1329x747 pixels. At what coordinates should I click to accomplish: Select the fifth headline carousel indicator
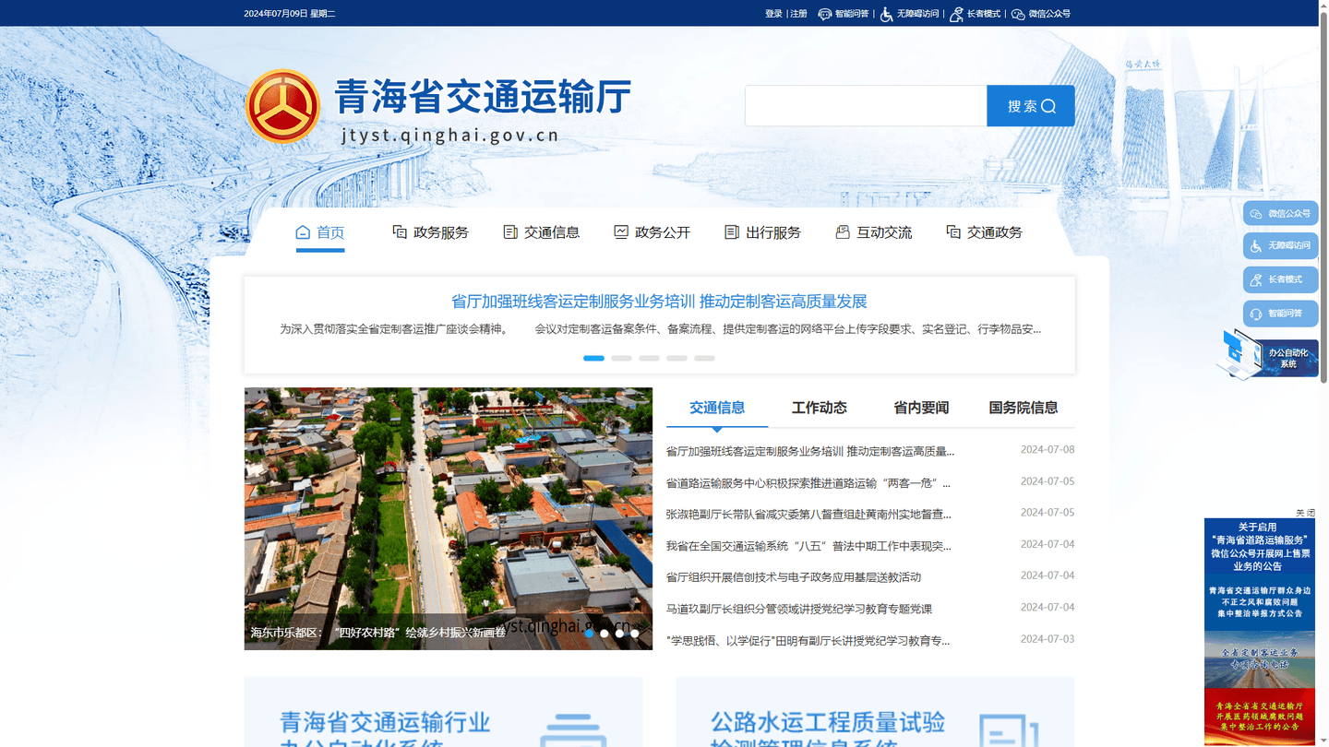704,358
